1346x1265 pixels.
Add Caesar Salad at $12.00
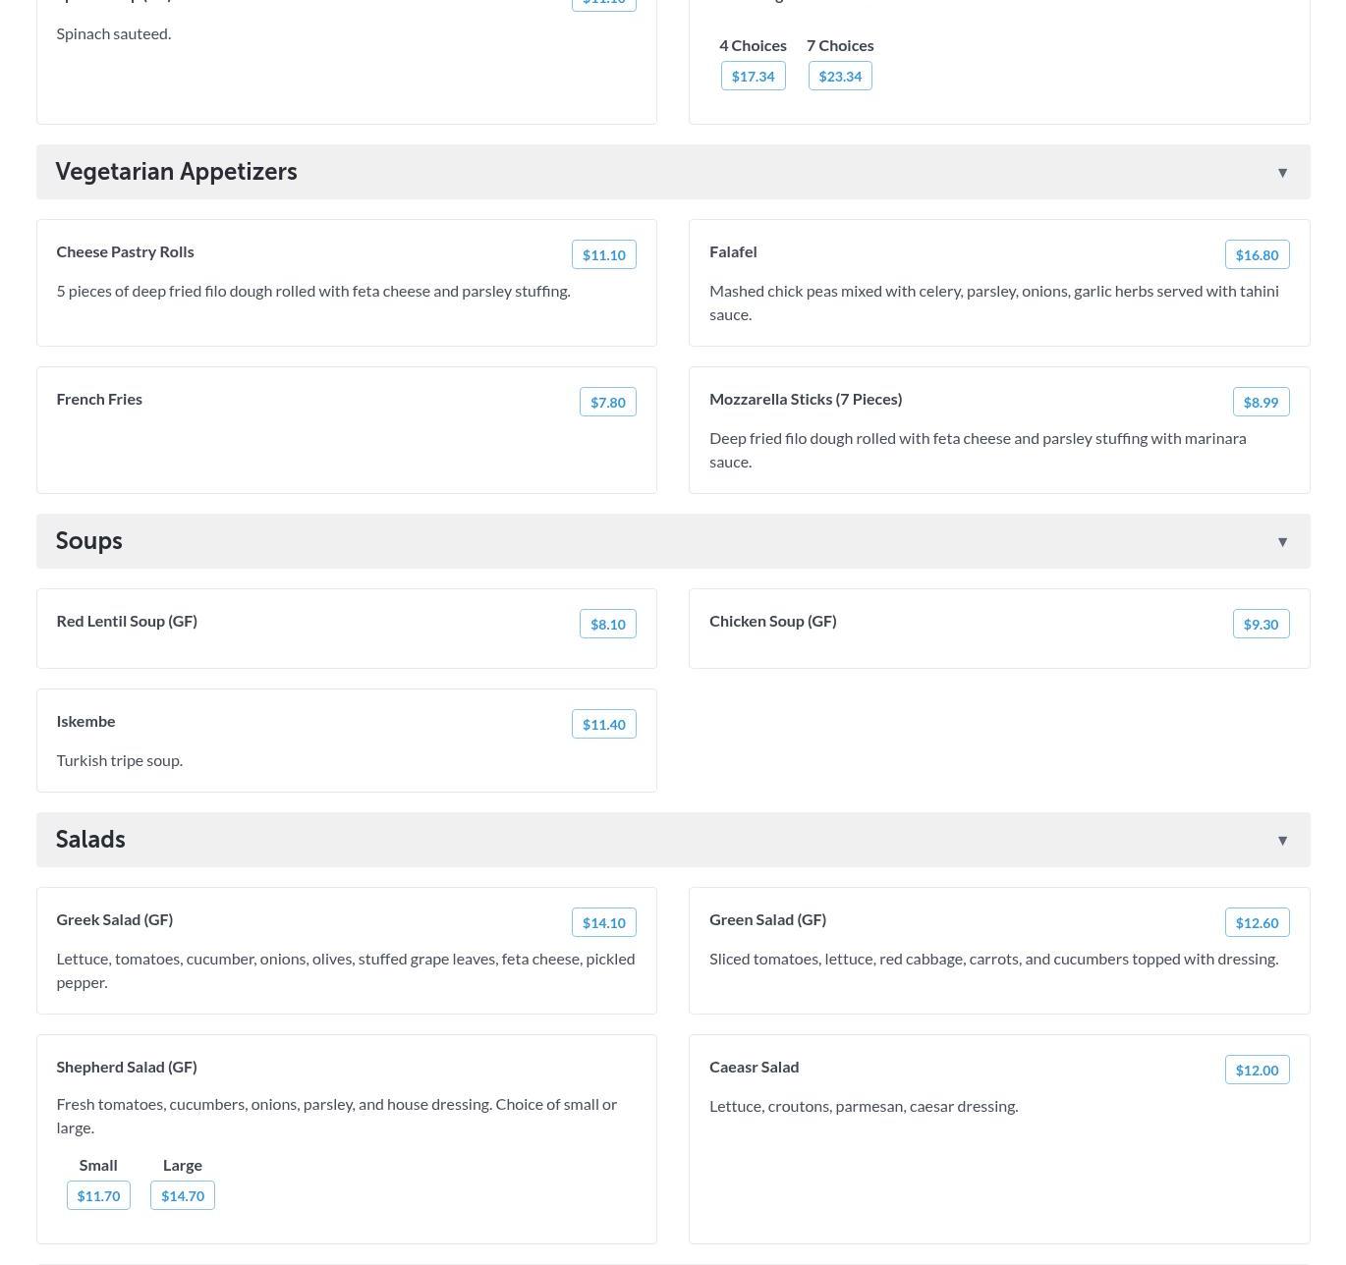click(x=1257, y=1070)
